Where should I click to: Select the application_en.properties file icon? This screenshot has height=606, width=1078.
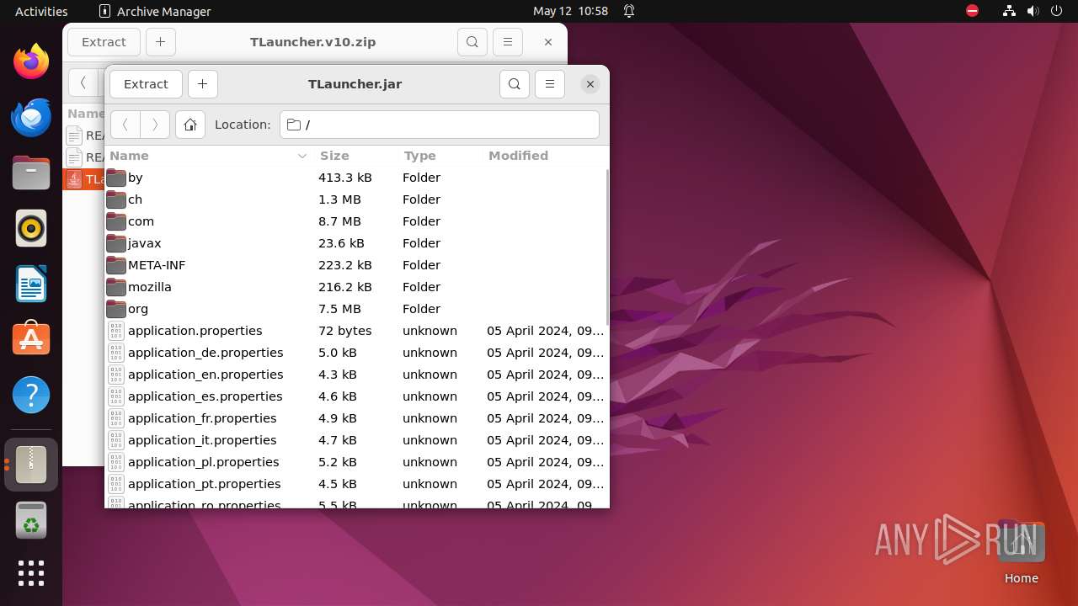pos(116,375)
